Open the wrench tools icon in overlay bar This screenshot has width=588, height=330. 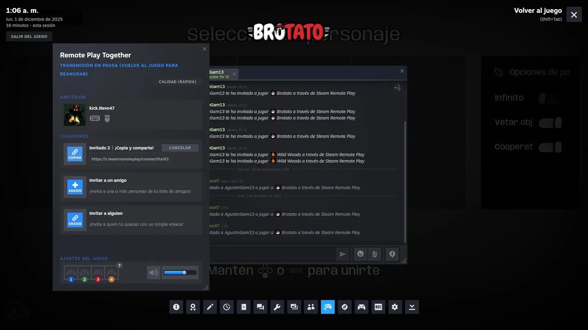click(x=277, y=307)
